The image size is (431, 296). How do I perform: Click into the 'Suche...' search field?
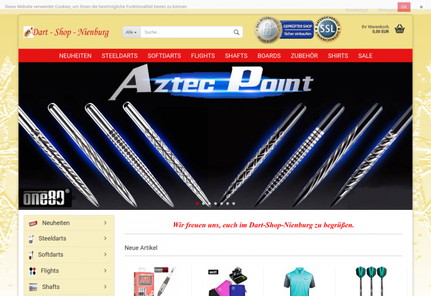(x=186, y=32)
